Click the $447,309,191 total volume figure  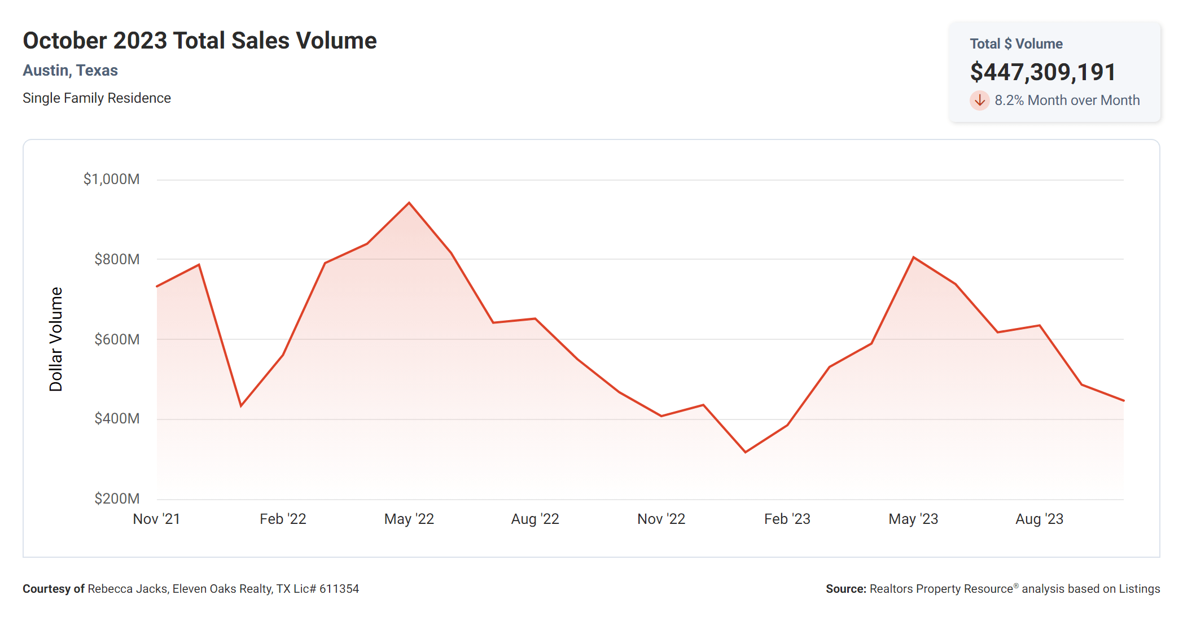(1042, 72)
